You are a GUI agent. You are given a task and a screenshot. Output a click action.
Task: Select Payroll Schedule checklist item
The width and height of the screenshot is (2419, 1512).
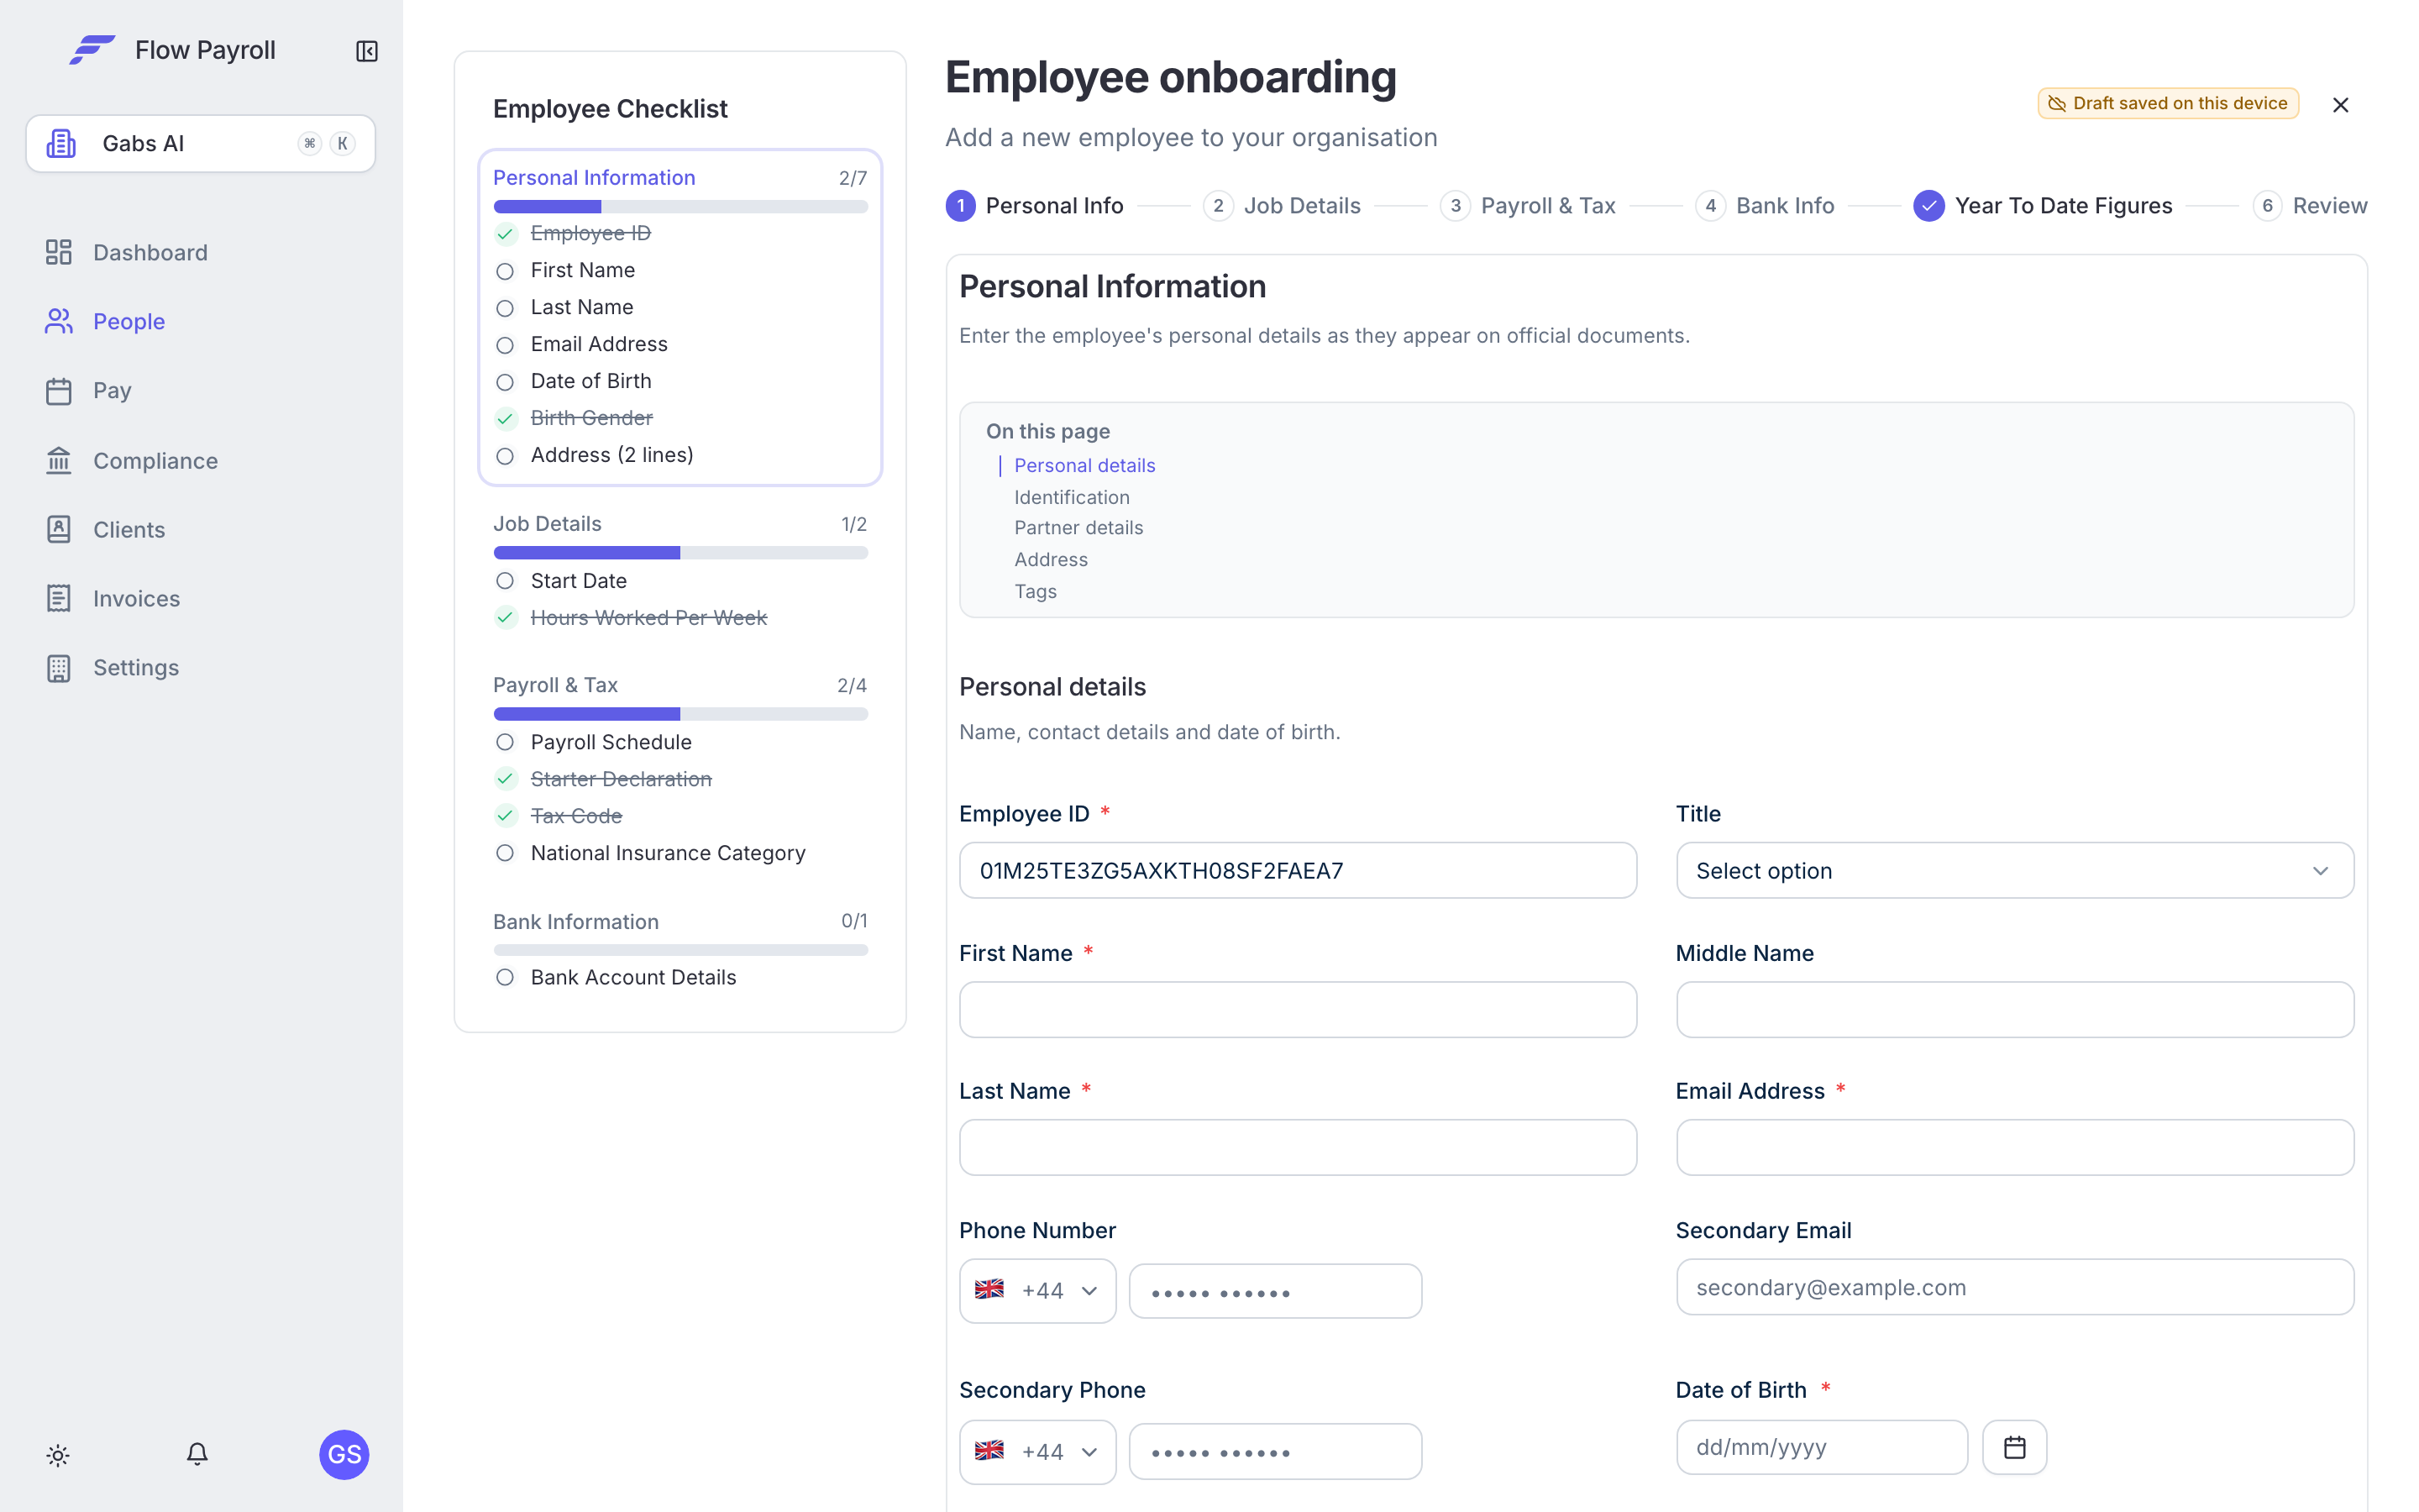[x=594, y=742]
